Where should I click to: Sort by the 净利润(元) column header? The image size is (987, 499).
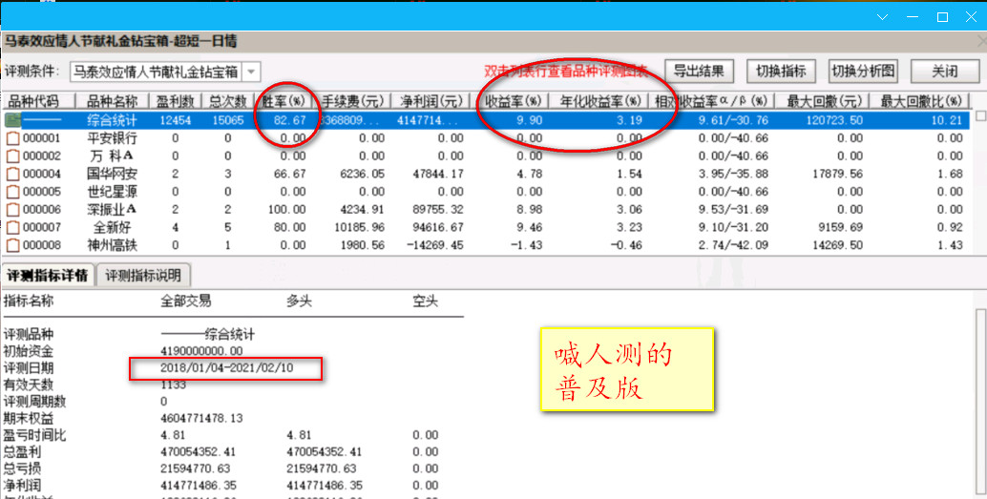[430, 101]
